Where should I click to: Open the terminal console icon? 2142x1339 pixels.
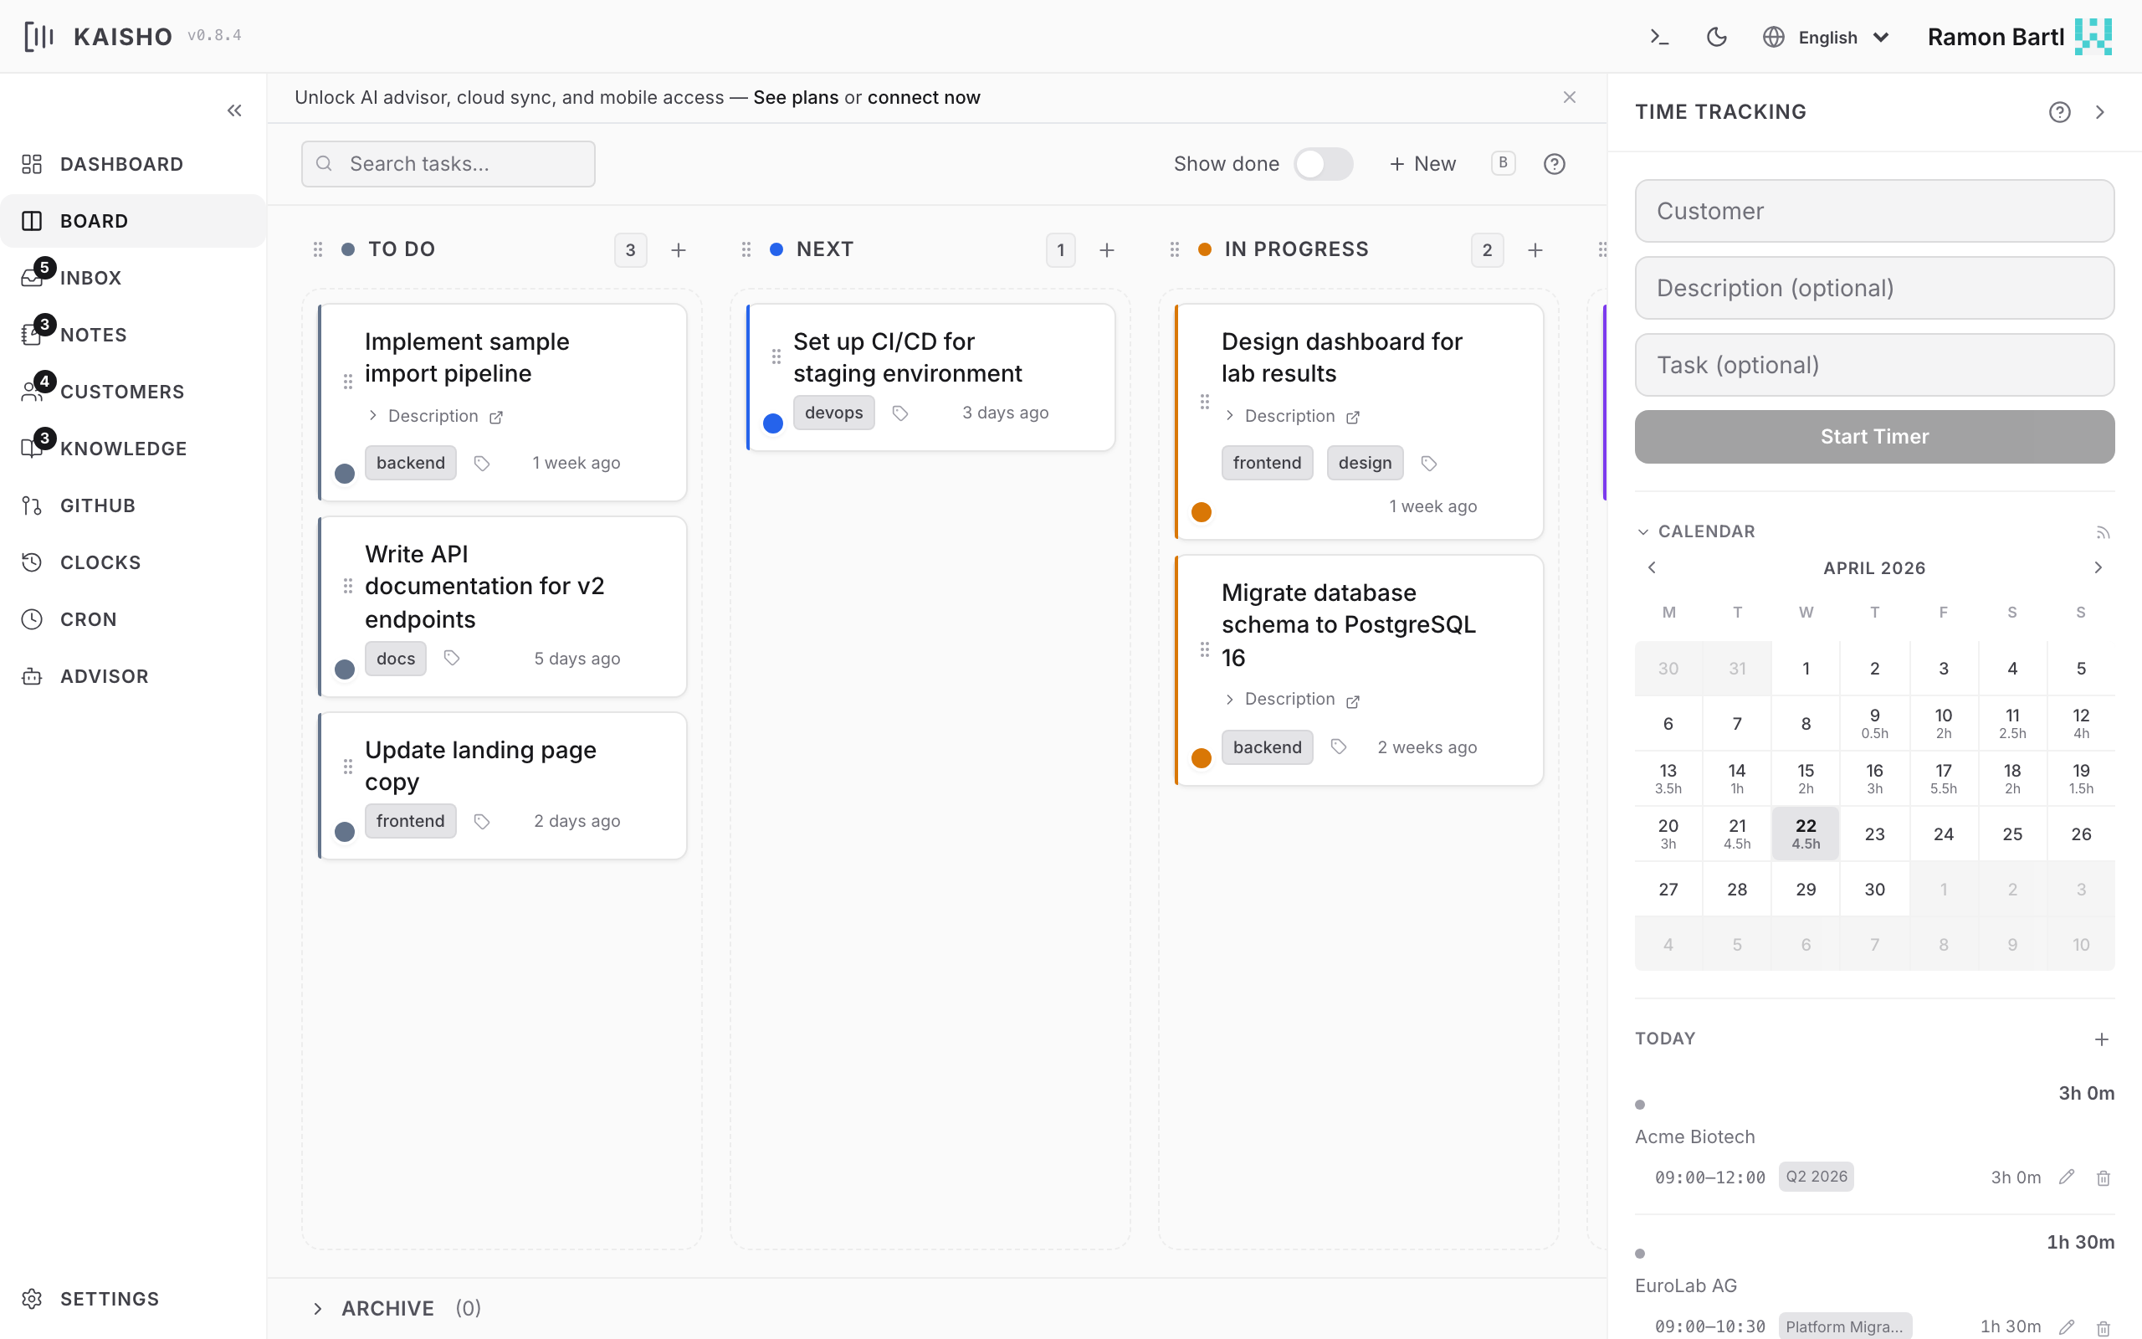1658,37
